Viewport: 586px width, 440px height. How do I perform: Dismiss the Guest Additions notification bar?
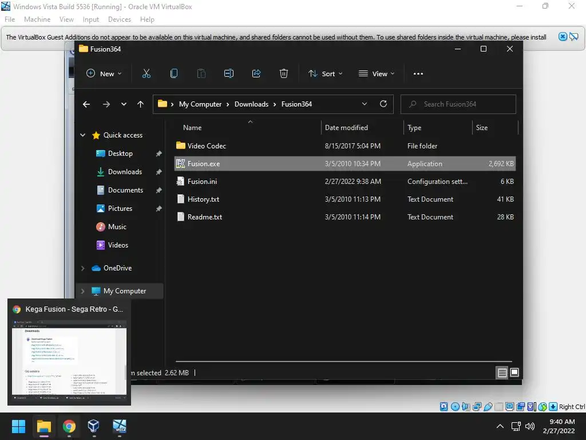click(x=563, y=37)
